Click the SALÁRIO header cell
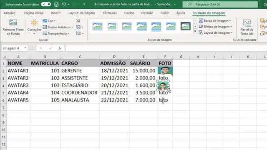Image resolution: width=267 pixels, height=150 pixels. [144, 63]
